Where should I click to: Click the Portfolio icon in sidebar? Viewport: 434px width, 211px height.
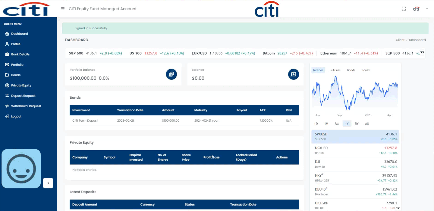(x=7, y=65)
